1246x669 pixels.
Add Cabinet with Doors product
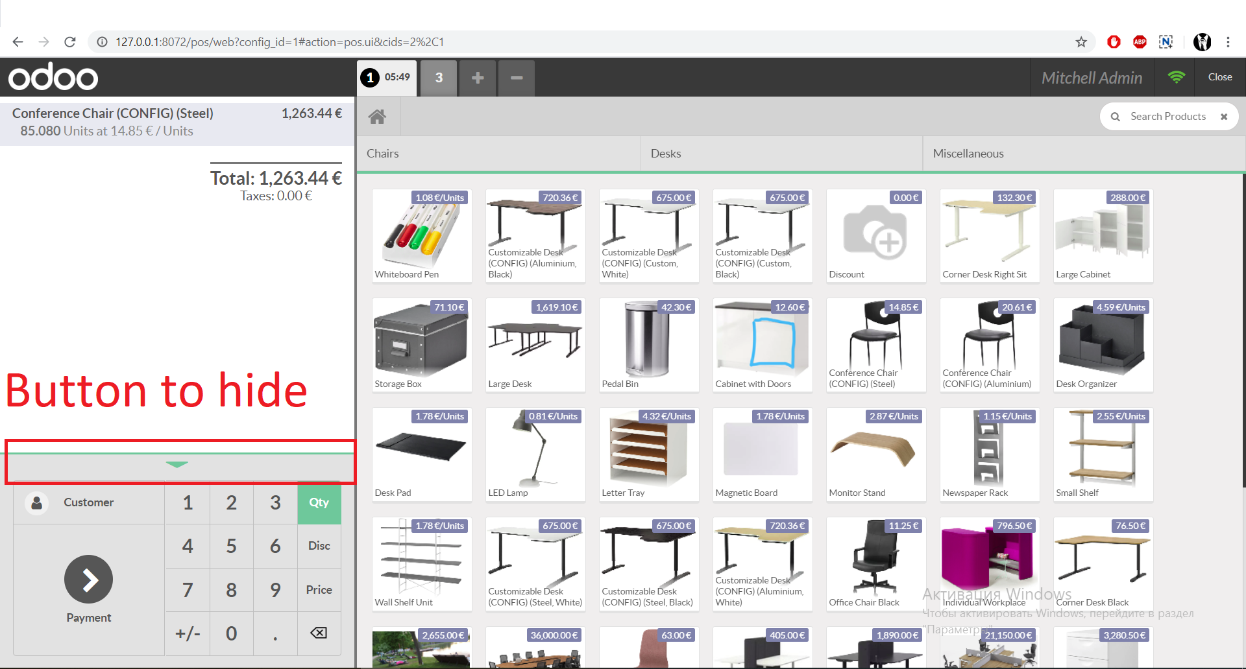coord(763,346)
